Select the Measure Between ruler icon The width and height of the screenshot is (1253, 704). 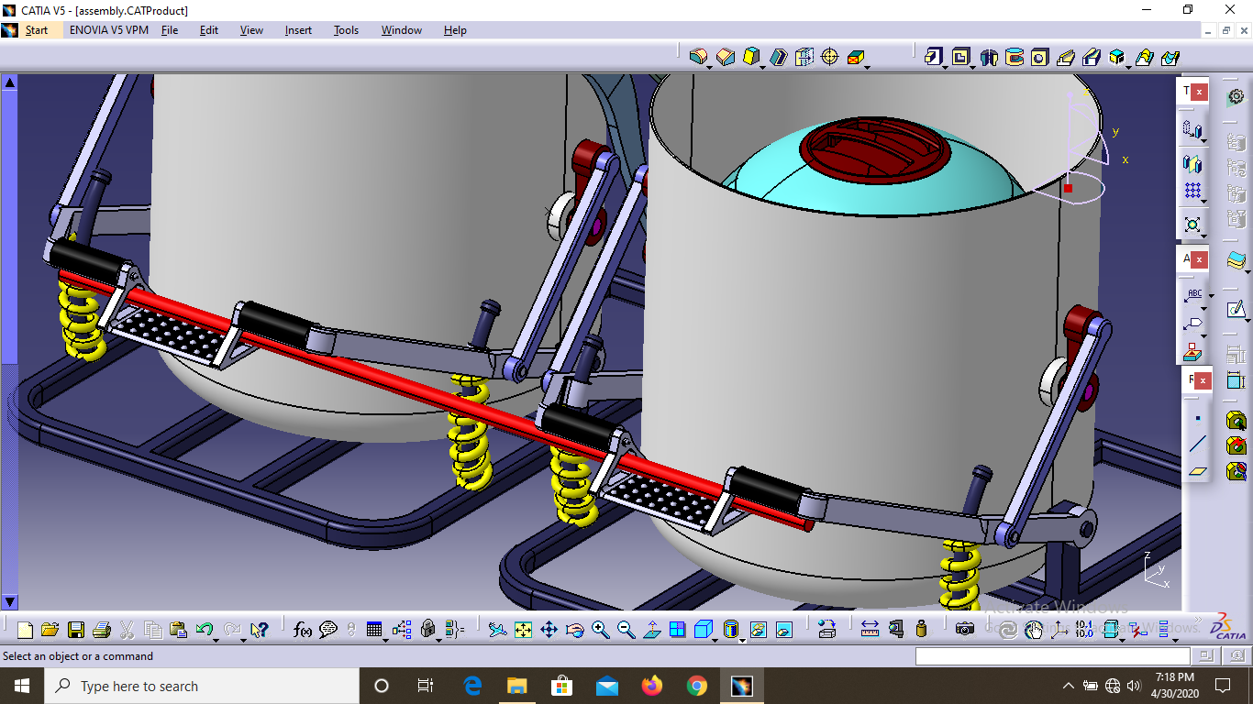pyautogui.click(x=870, y=629)
